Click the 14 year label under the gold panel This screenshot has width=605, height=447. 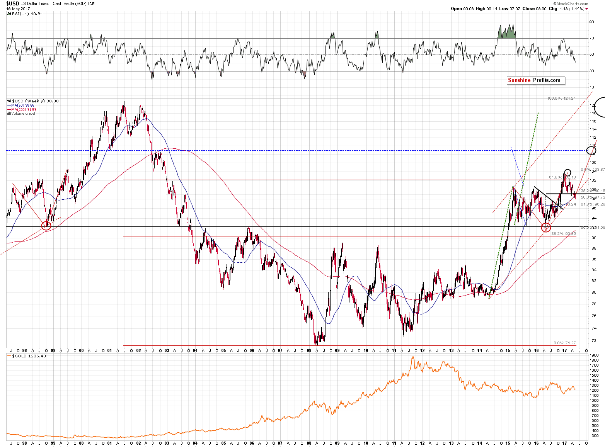click(479, 443)
